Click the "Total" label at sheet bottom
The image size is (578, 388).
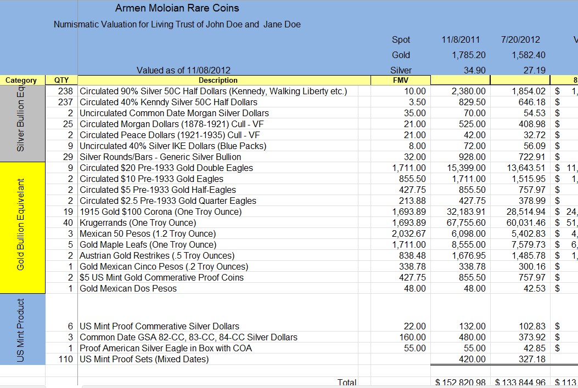(347, 382)
